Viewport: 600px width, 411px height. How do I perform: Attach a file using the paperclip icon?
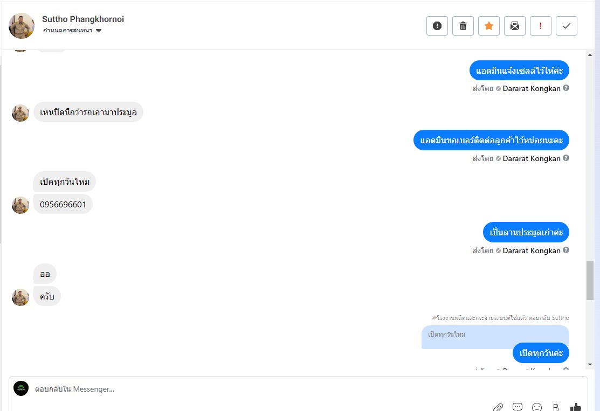tap(498, 407)
